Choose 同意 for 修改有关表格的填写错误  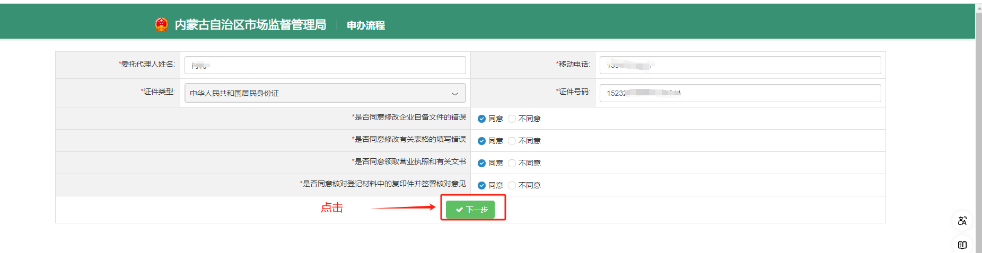coord(481,141)
